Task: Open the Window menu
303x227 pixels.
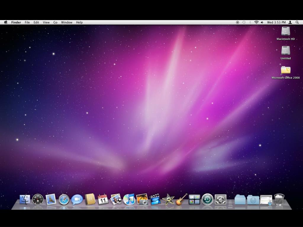Action: (x=67, y=22)
